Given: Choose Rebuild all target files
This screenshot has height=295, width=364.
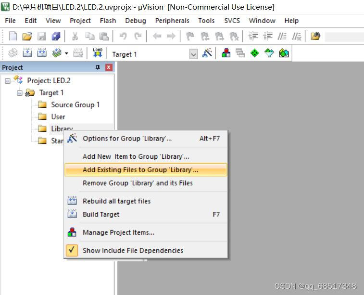Looking at the screenshot, I should [146, 201].
